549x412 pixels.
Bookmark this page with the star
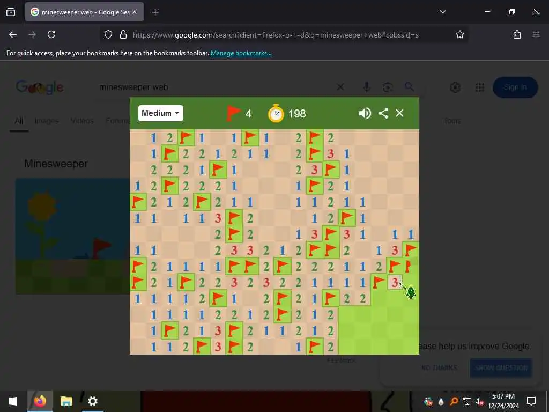(x=459, y=34)
